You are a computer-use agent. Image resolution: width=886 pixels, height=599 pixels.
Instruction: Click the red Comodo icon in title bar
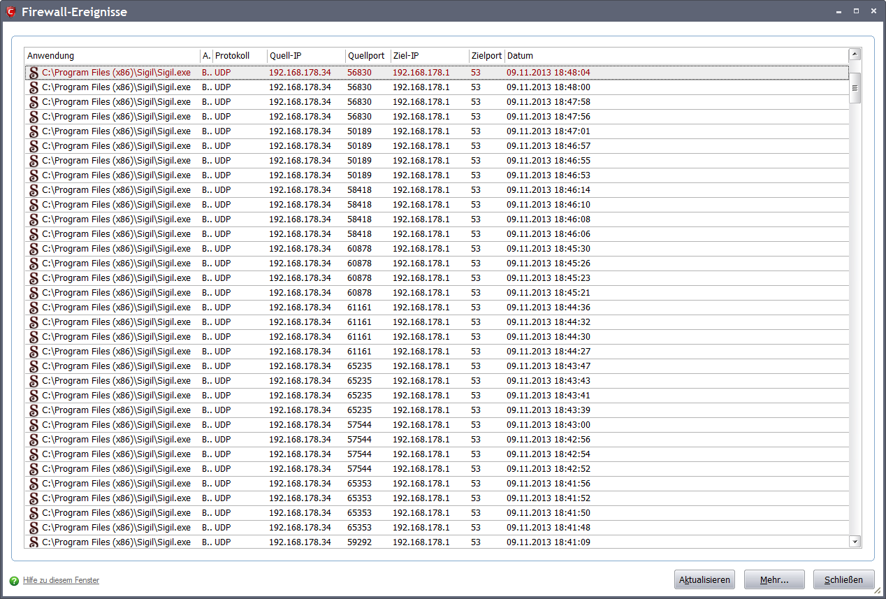click(10, 11)
